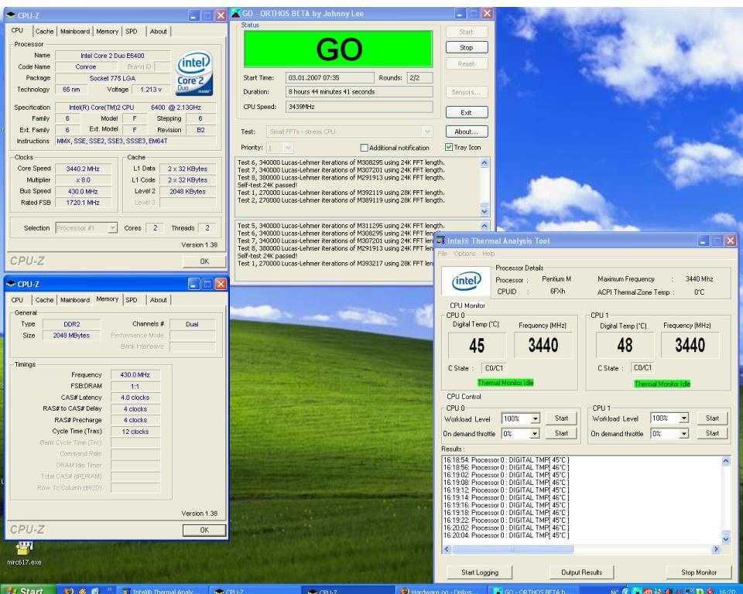Open the File menu in Thermal Analysis Tool
The width and height of the screenshot is (743, 594).
[443, 254]
